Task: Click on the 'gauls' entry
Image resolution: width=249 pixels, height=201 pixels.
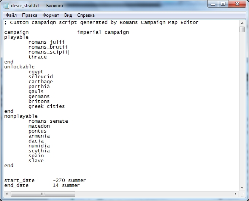Action: tap(36, 92)
